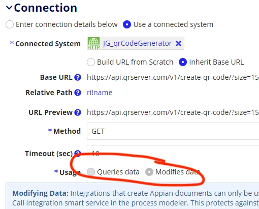Viewport: 259px width, 209px height.
Task: Open the Method dropdown showing GET
Action: 173,131
